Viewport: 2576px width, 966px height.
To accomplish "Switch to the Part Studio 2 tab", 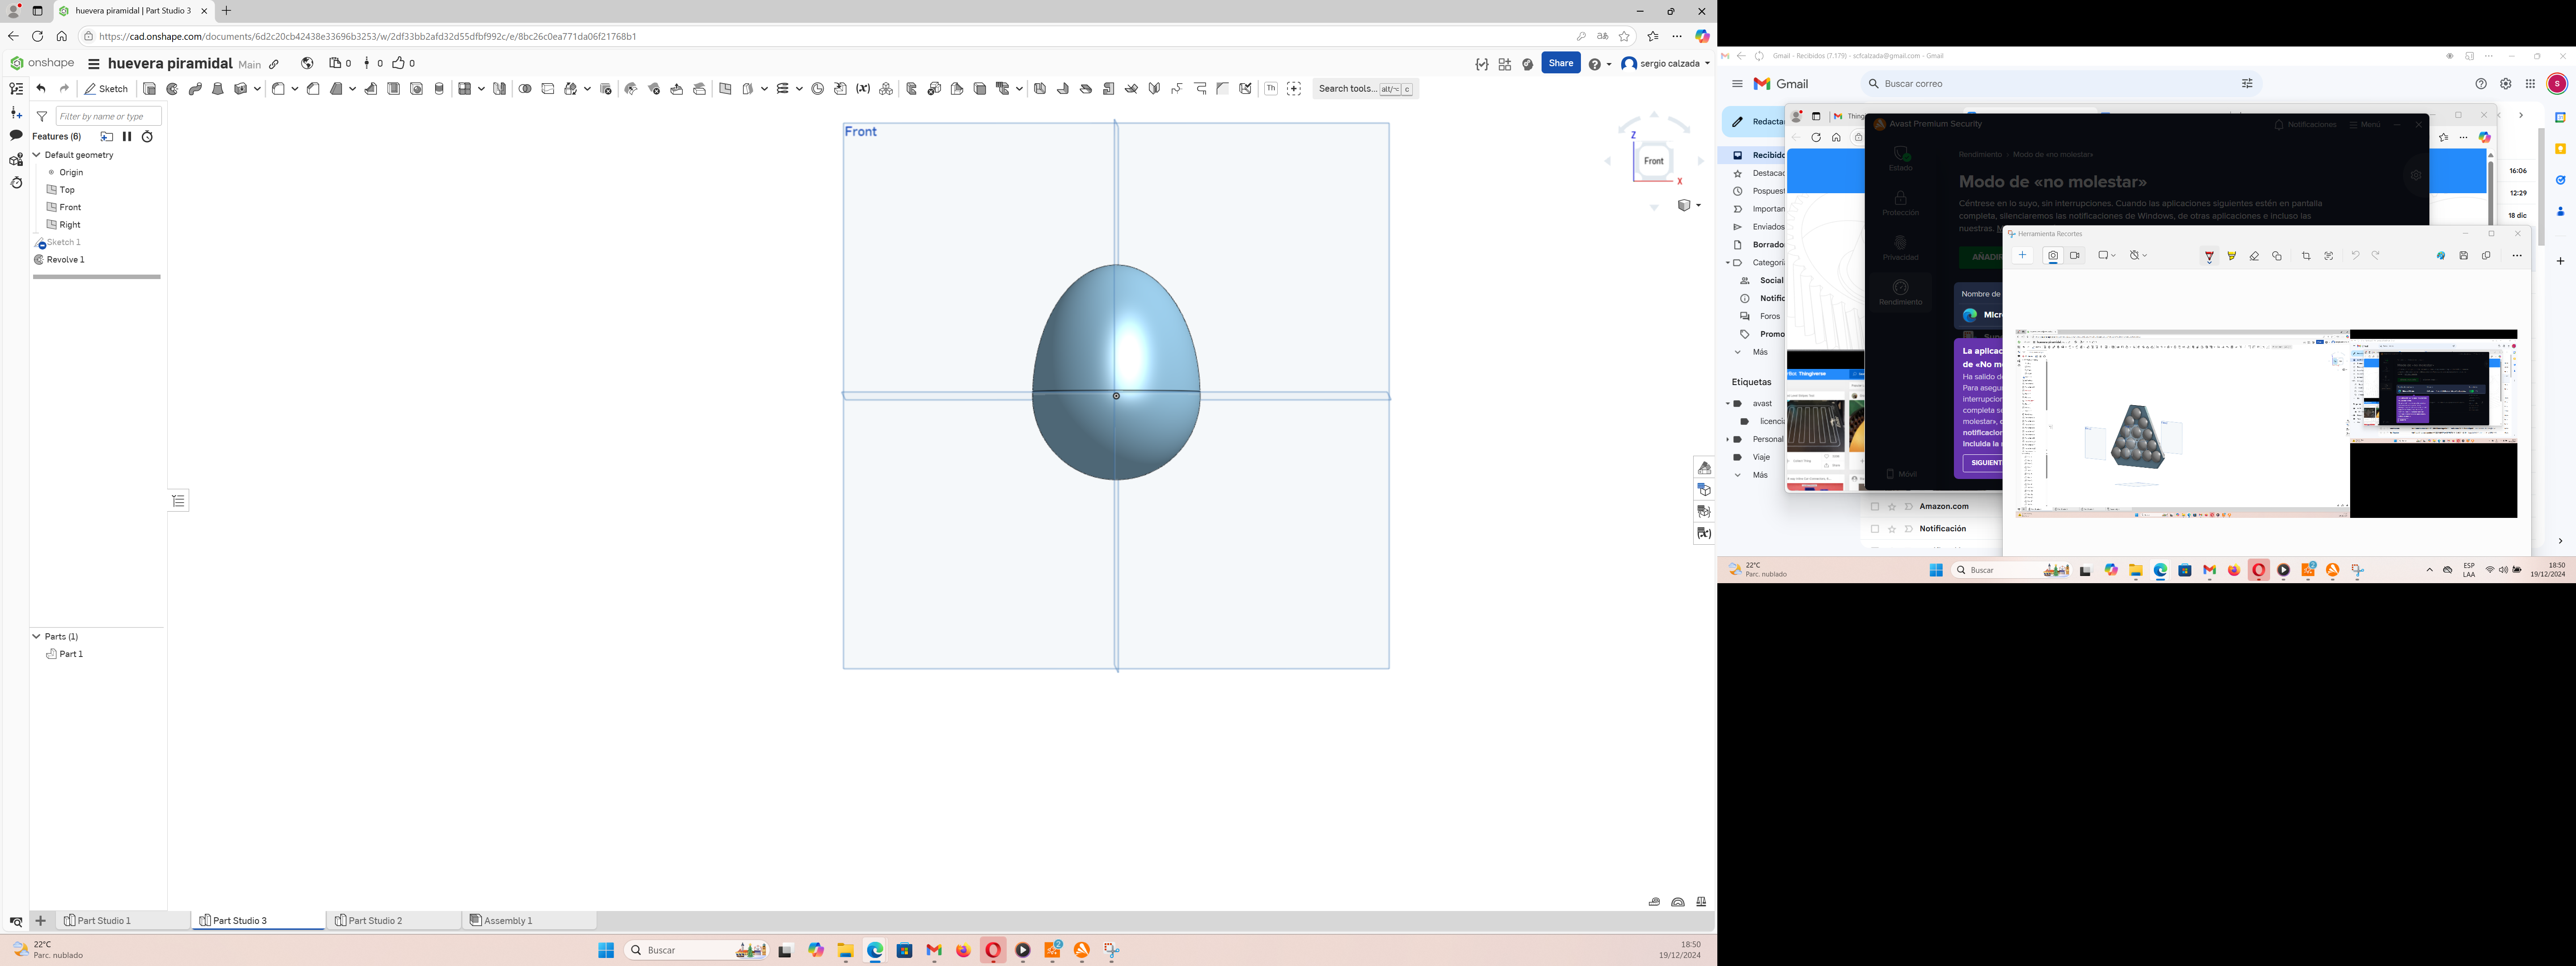I will pyautogui.click(x=369, y=920).
